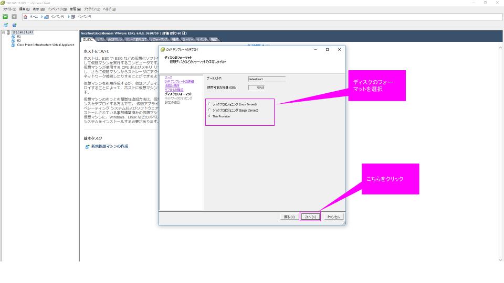The width and height of the screenshot is (504, 283).
Task: Open the ヘルプ menu
Action: tap(109, 9)
